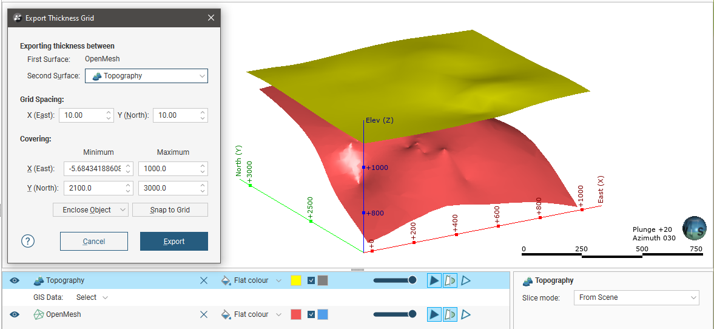This screenshot has width=714, height=329.
Task: Open the Second Surface dropdown
Action: (146, 76)
